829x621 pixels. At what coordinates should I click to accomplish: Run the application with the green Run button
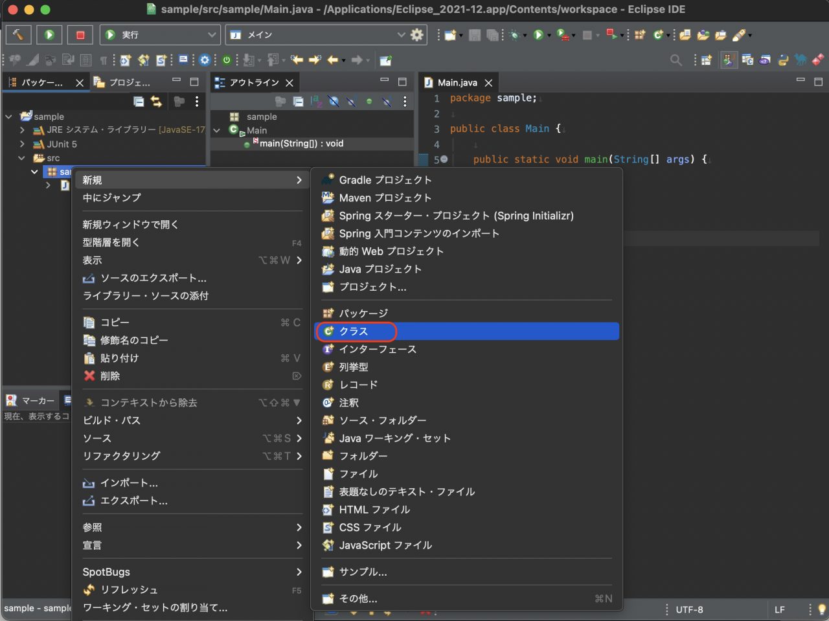click(49, 34)
